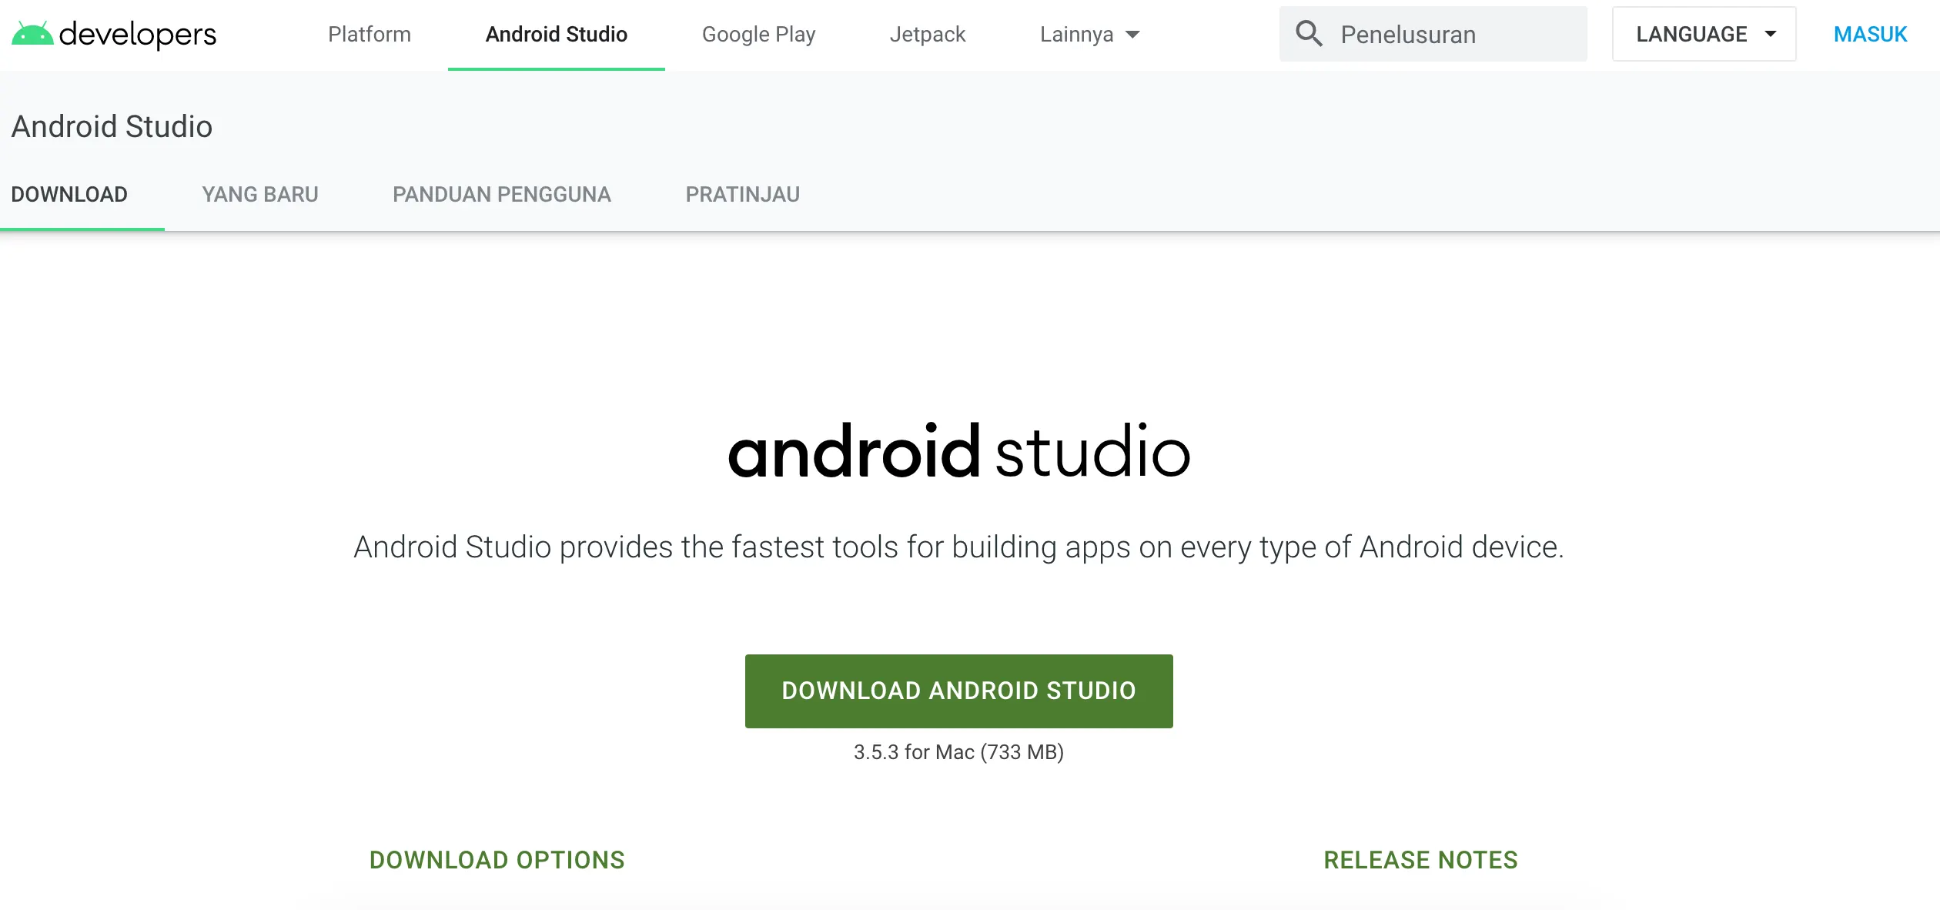1940x910 pixels.
Task: Expand the Lainnya menu
Action: [x=1076, y=34]
